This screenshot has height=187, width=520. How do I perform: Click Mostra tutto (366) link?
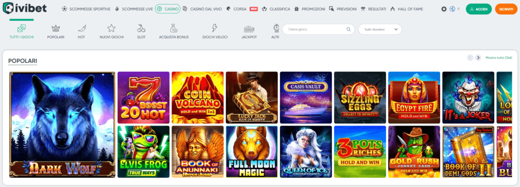click(499, 58)
